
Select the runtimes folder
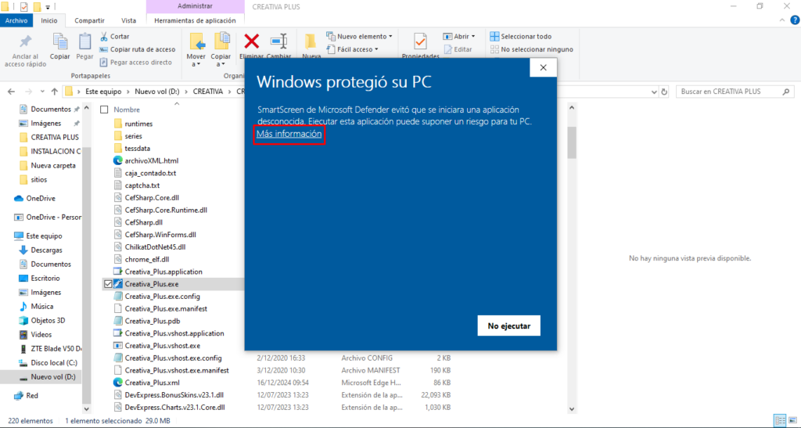pos(138,124)
